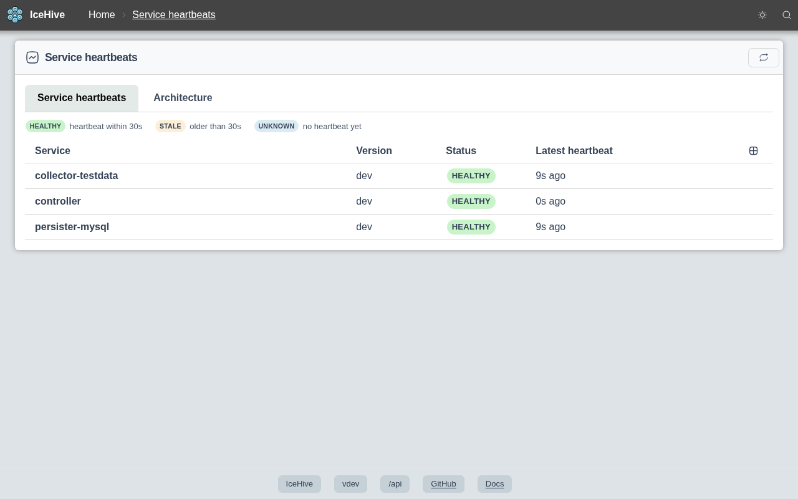The height and width of the screenshot is (499, 798).
Task: Open the GitHub link in footer
Action: pos(443,484)
